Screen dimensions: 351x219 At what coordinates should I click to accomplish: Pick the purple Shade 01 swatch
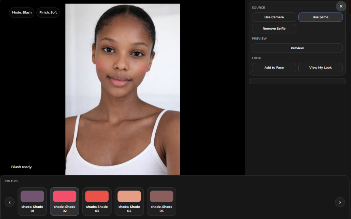pos(32,196)
